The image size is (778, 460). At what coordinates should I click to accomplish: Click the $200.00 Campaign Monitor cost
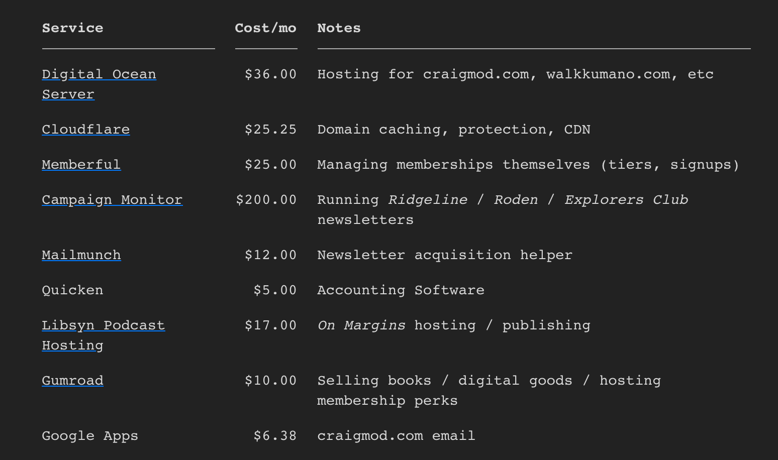266,200
